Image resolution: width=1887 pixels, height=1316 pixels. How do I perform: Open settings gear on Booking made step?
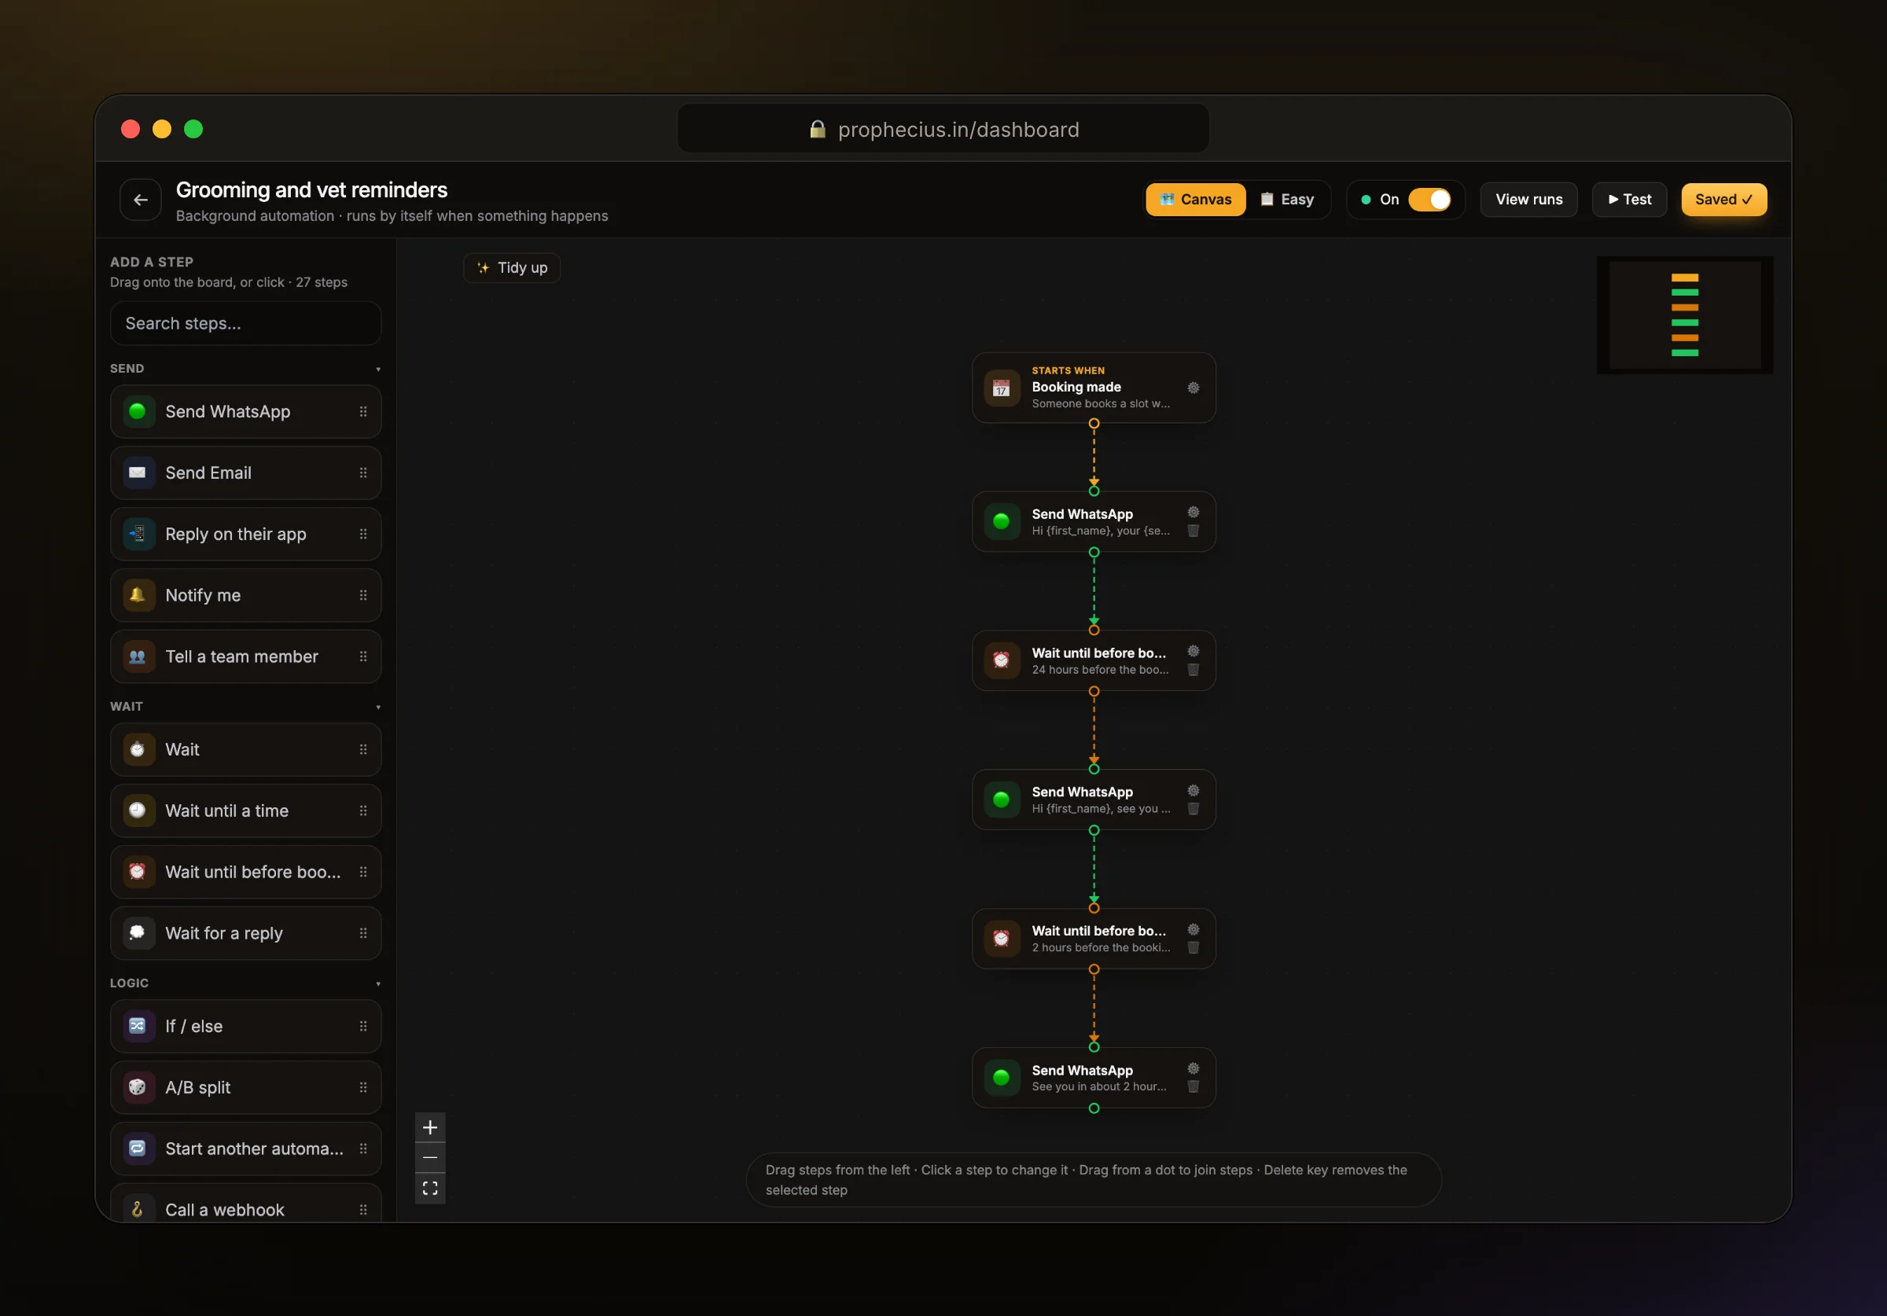[1194, 388]
